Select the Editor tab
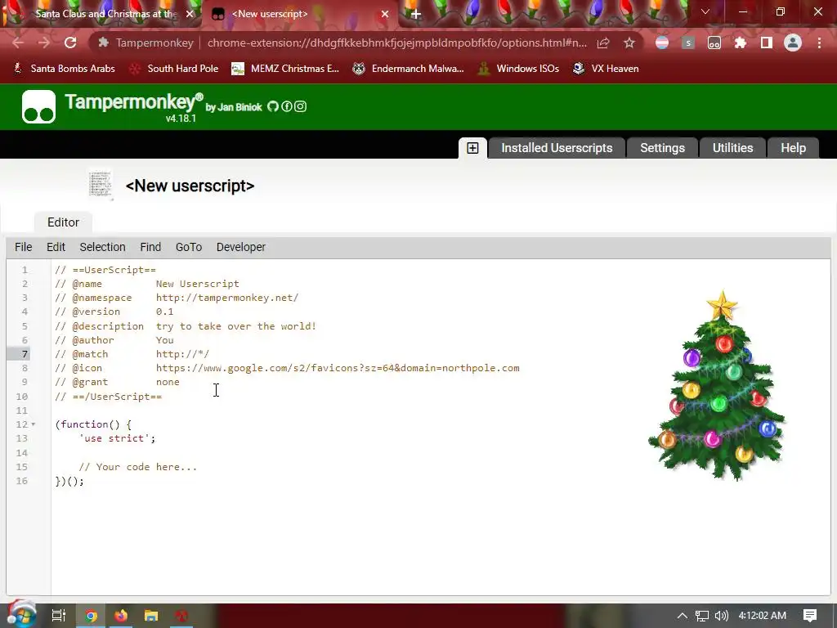837x628 pixels. click(x=63, y=222)
